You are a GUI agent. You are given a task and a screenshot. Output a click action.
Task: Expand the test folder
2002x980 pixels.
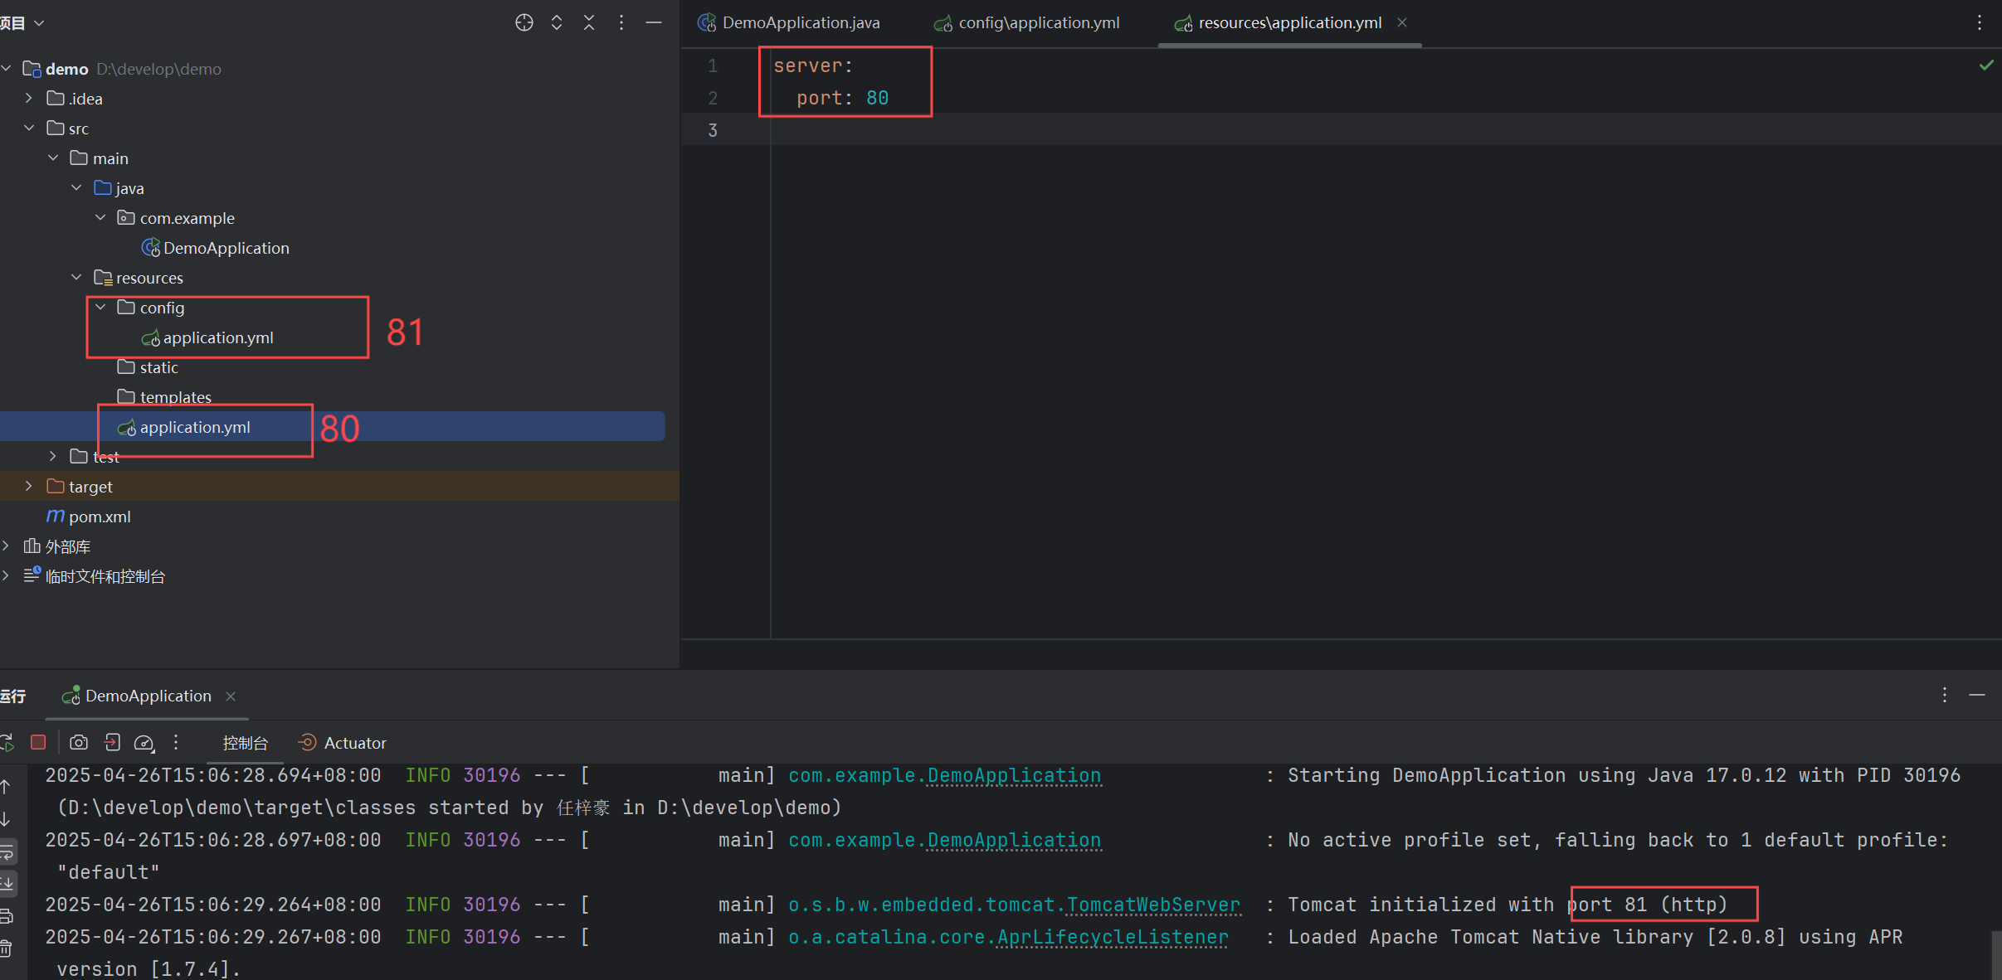pos(53,457)
